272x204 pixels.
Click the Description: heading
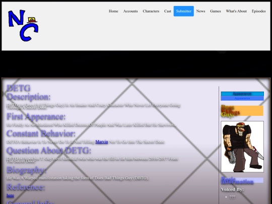29,97
